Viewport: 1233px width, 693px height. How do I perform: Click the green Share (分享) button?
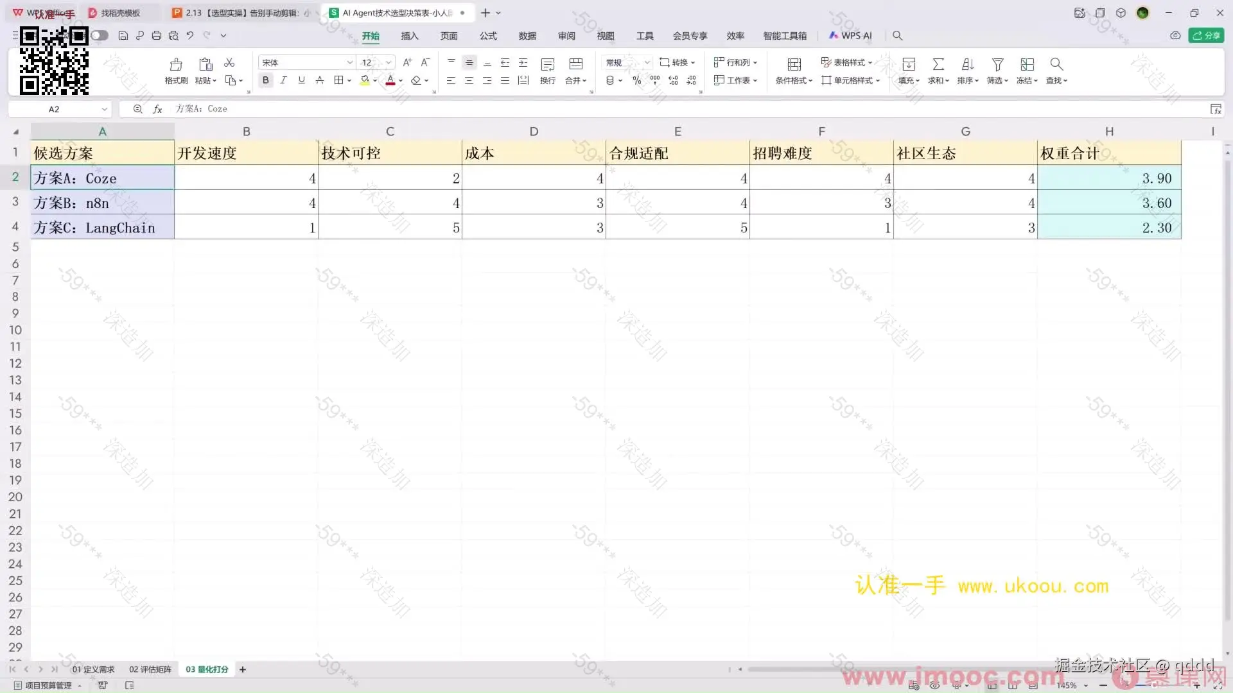[1206, 35]
